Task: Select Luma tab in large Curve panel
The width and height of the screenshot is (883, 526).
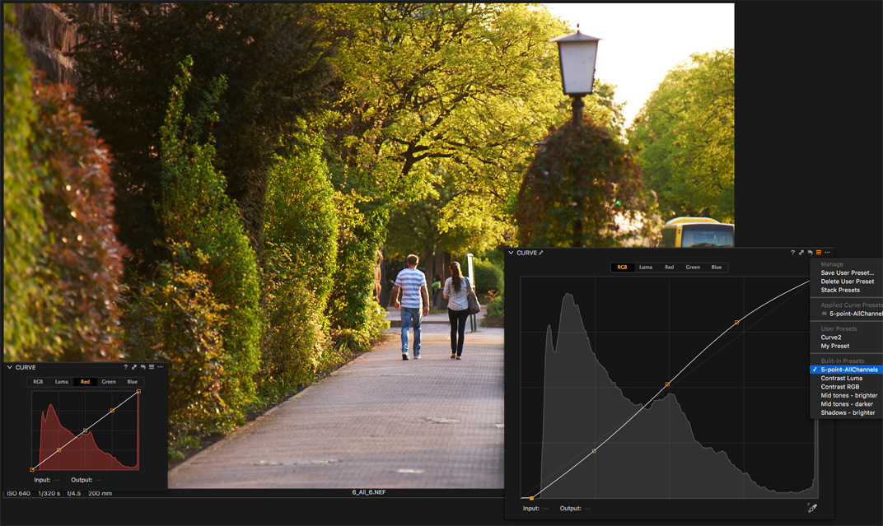Action: pos(646,268)
